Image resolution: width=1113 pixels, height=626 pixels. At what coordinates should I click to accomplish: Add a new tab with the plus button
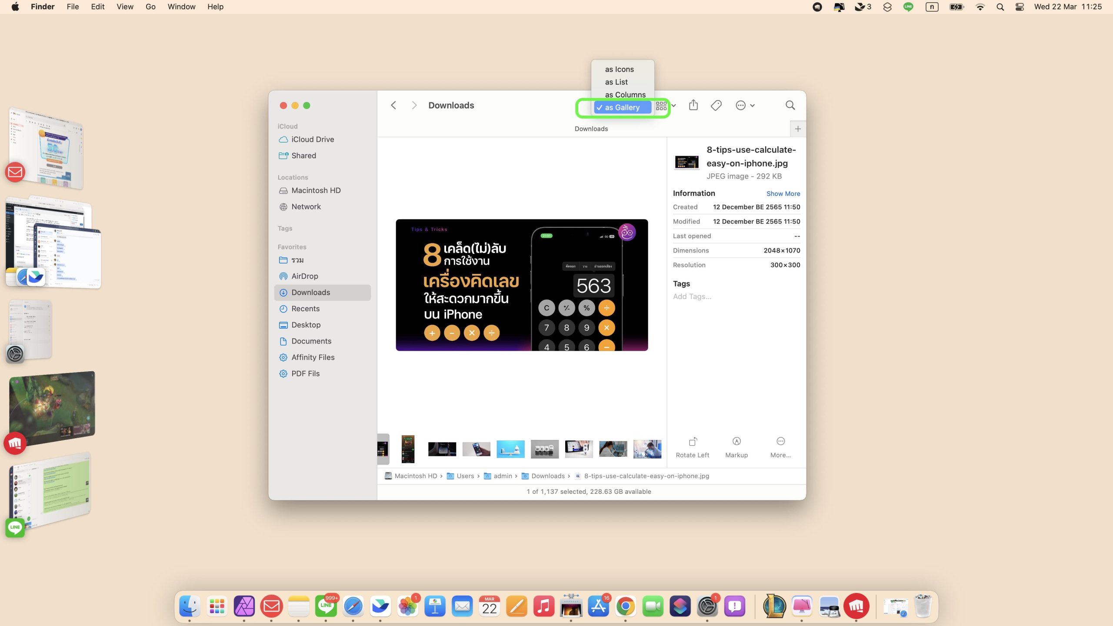click(x=798, y=129)
